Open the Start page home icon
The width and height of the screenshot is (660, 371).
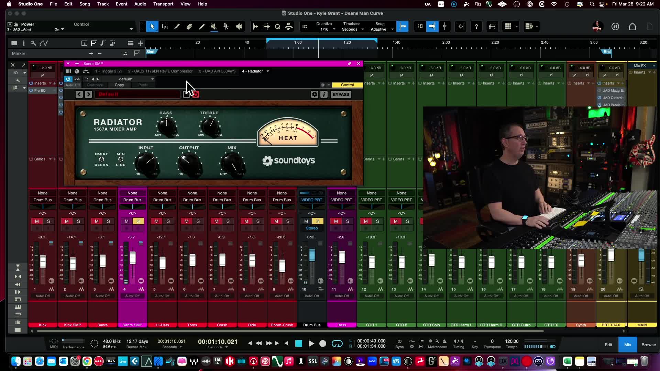(x=632, y=26)
